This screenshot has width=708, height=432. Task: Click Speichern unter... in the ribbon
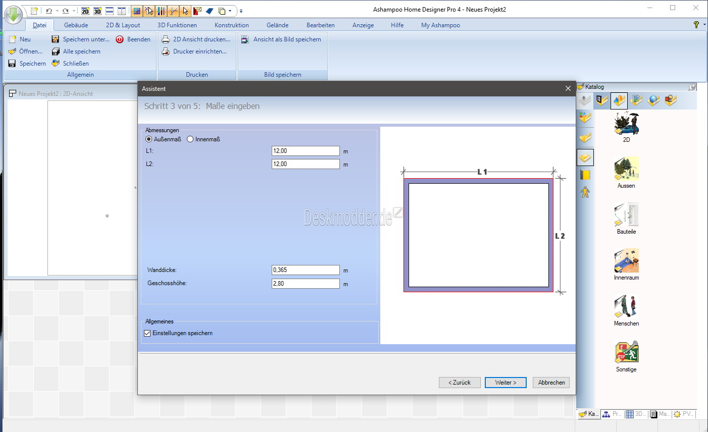(x=81, y=39)
